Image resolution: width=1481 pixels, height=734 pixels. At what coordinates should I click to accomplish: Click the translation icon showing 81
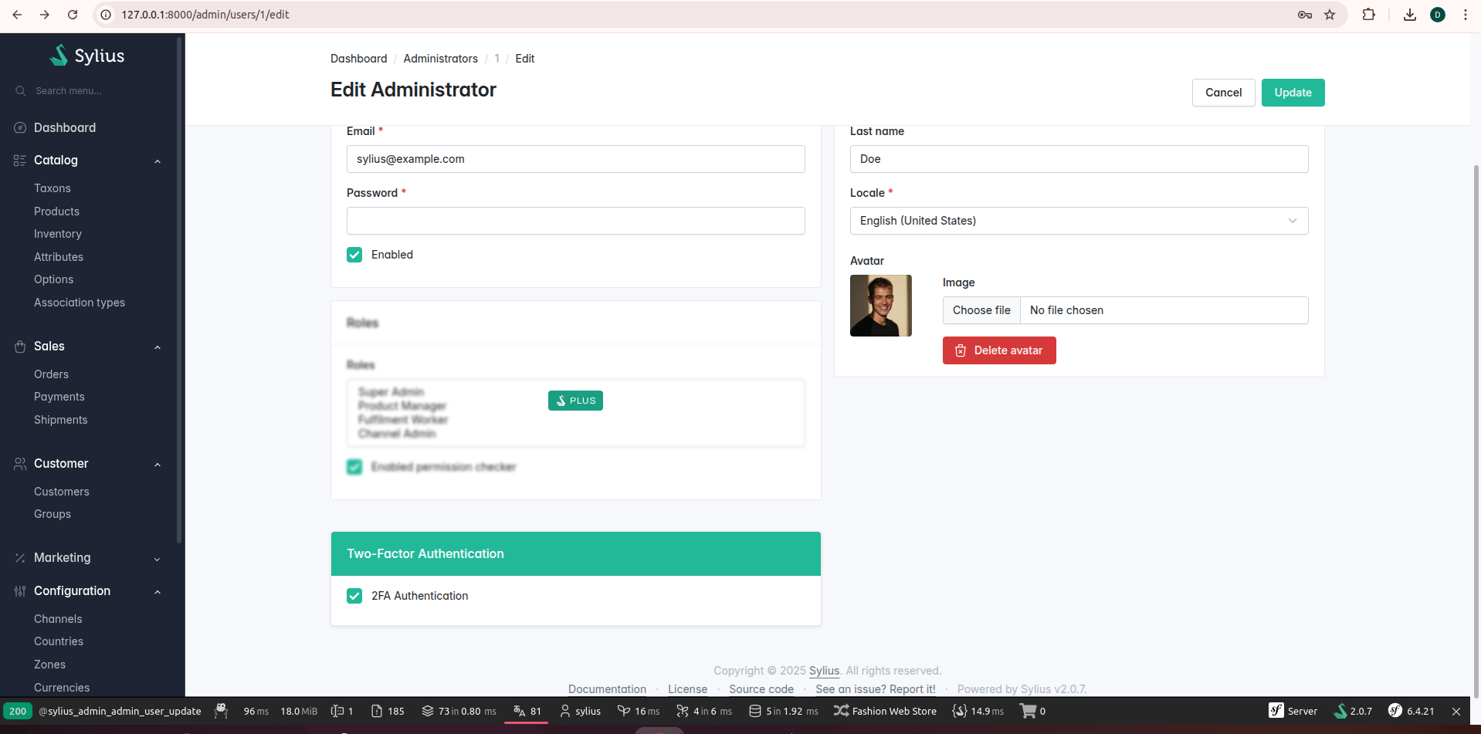pos(527,711)
